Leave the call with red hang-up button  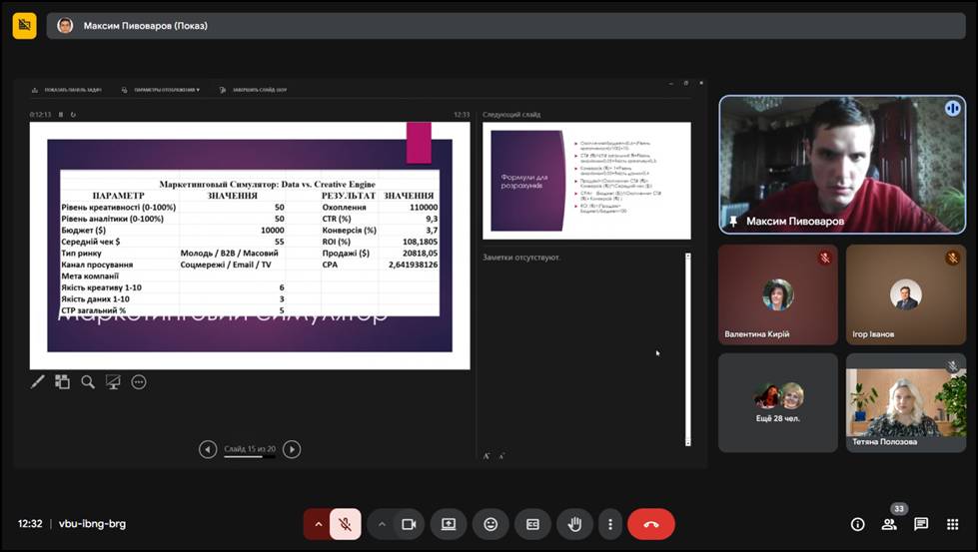[x=651, y=524]
